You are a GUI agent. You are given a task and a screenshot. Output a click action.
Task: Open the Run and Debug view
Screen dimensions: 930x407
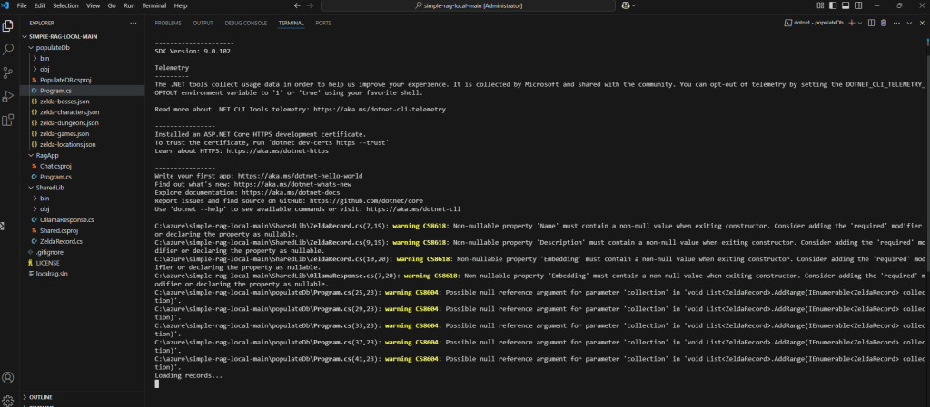7,96
